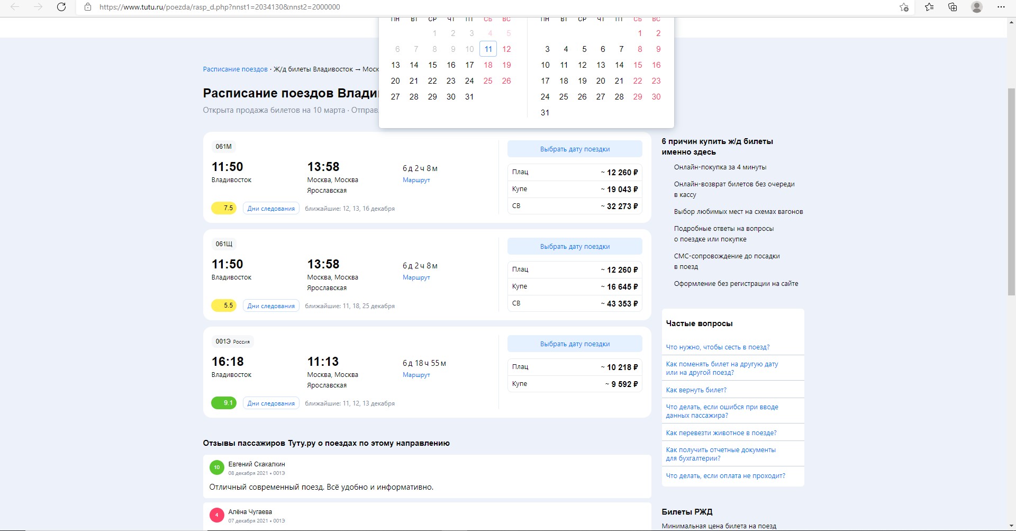Select December 25 in the left calendar
The width and height of the screenshot is (1016, 531).
[488, 81]
